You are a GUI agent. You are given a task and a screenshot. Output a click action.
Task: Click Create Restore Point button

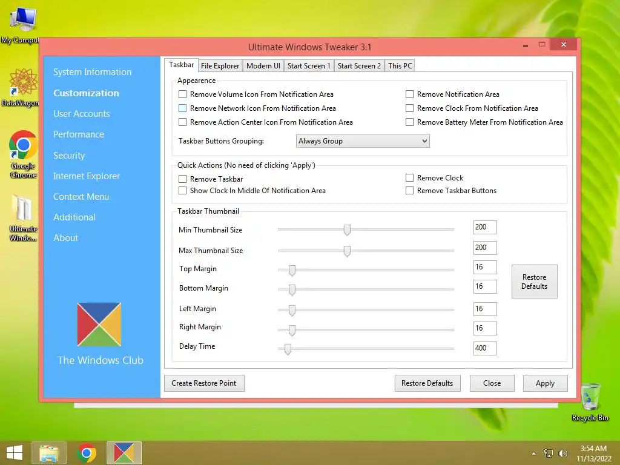(204, 383)
